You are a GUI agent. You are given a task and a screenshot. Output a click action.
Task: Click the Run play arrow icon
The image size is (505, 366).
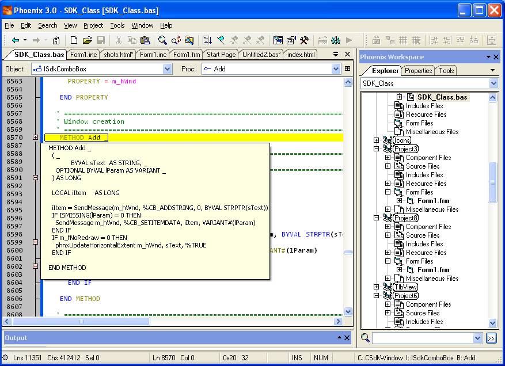[349, 40]
